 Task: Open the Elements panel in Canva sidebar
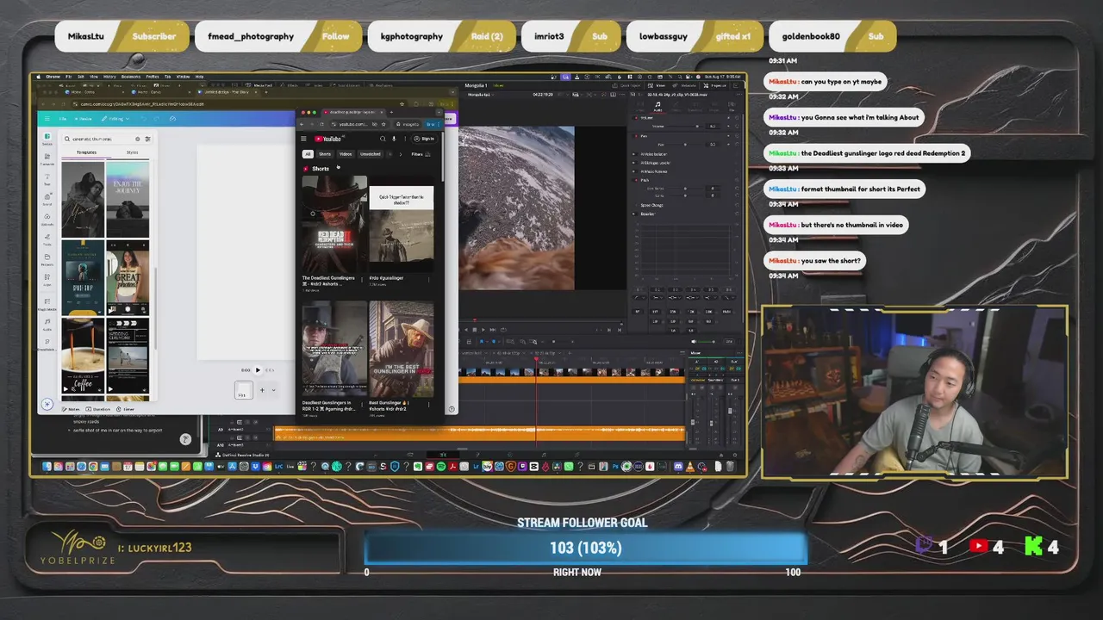47,159
